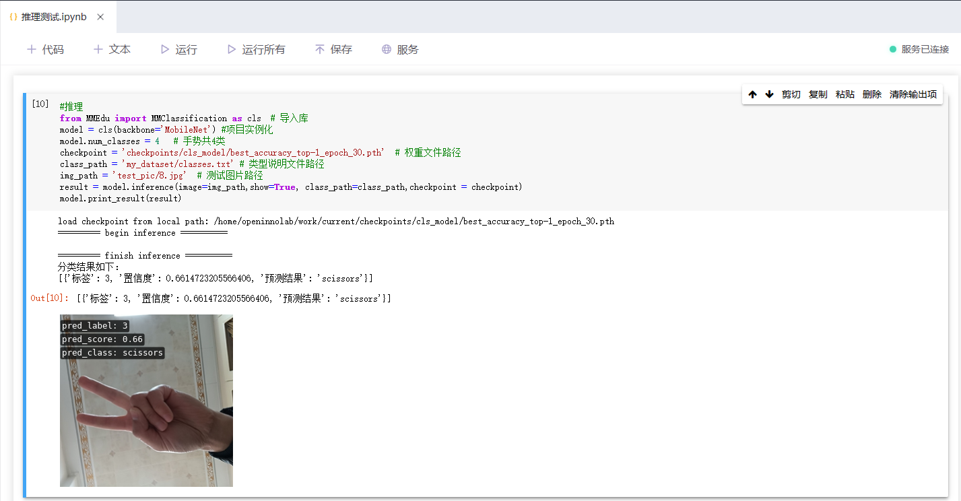
Task: Click the play triangle icon beside 运行所有
Action: (232, 49)
